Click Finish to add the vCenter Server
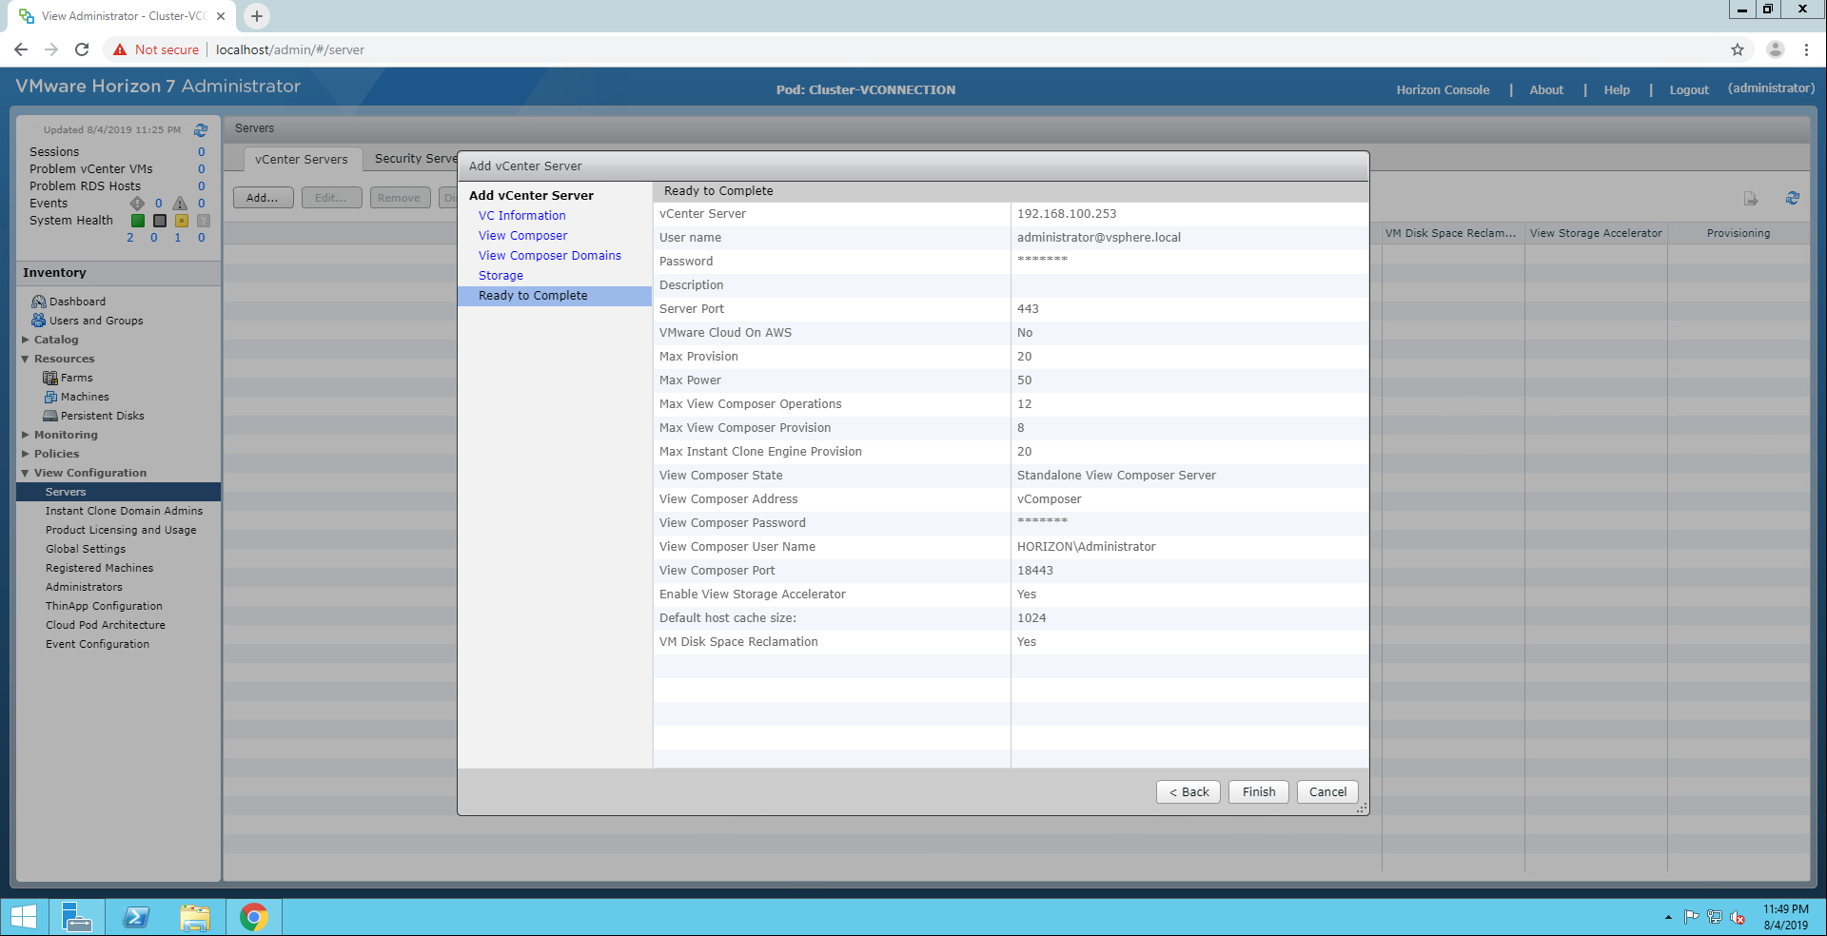Image resolution: width=1827 pixels, height=936 pixels. 1258,792
